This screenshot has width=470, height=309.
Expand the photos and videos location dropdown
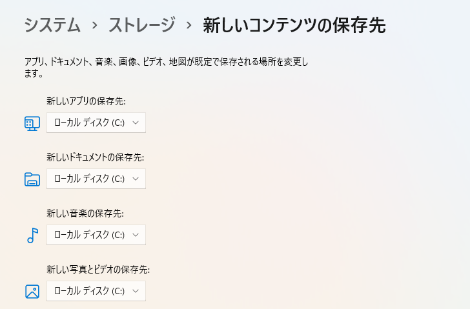pos(96,291)
